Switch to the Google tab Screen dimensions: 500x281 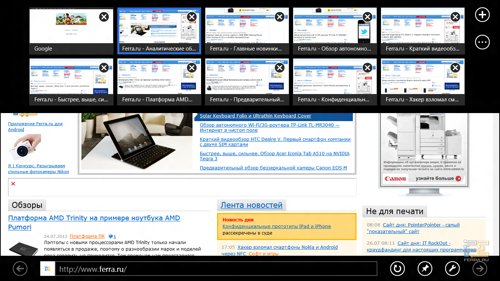click(x=71, y=31)
